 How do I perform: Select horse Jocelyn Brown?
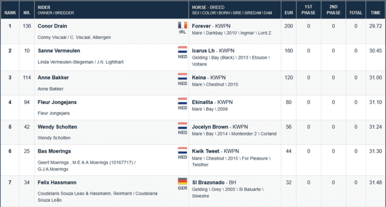pos(210,127)
